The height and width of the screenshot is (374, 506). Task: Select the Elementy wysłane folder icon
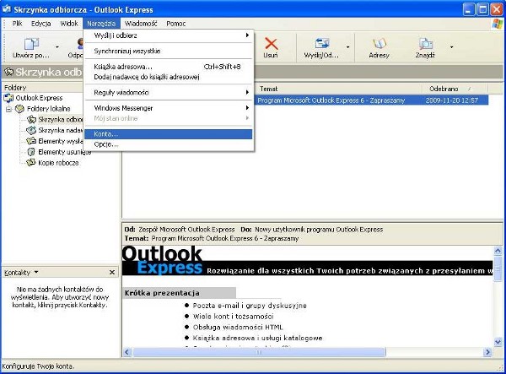point(31,141)
